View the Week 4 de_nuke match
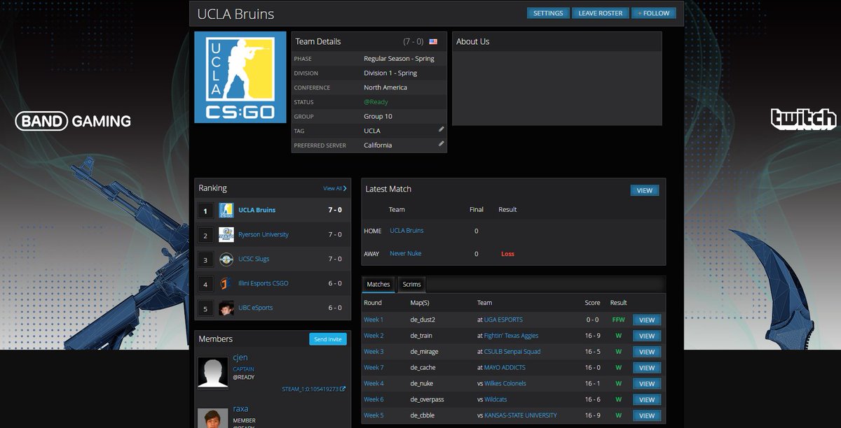 pyautogui.click(x=647, y=384)
